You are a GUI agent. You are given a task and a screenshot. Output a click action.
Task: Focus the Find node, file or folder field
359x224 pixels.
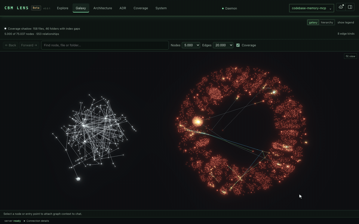click(105, 45)
